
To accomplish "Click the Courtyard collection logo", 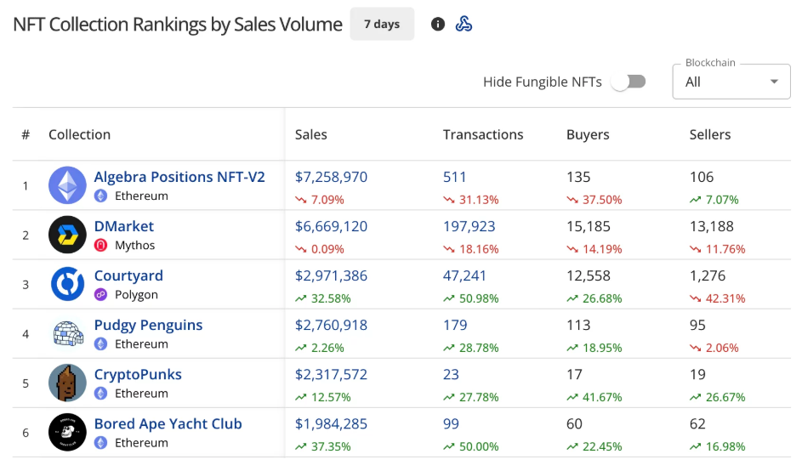I will (x=67, y=284).
